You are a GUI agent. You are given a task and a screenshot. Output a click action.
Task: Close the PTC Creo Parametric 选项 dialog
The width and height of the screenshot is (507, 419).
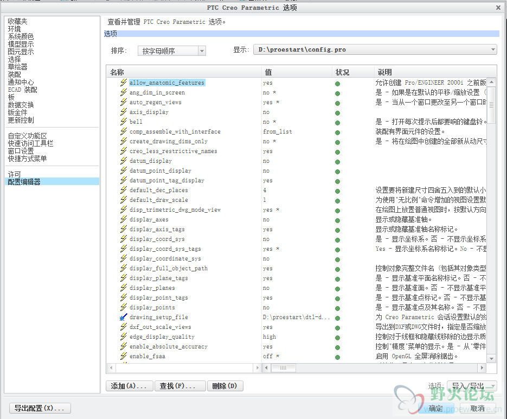498,8
